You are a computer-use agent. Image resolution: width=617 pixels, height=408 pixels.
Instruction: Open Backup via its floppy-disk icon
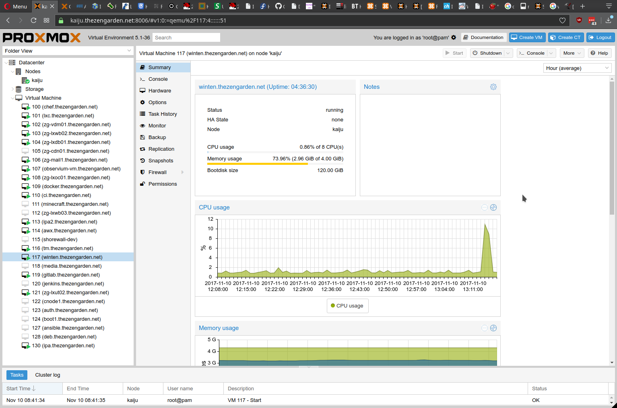(142, 137)
